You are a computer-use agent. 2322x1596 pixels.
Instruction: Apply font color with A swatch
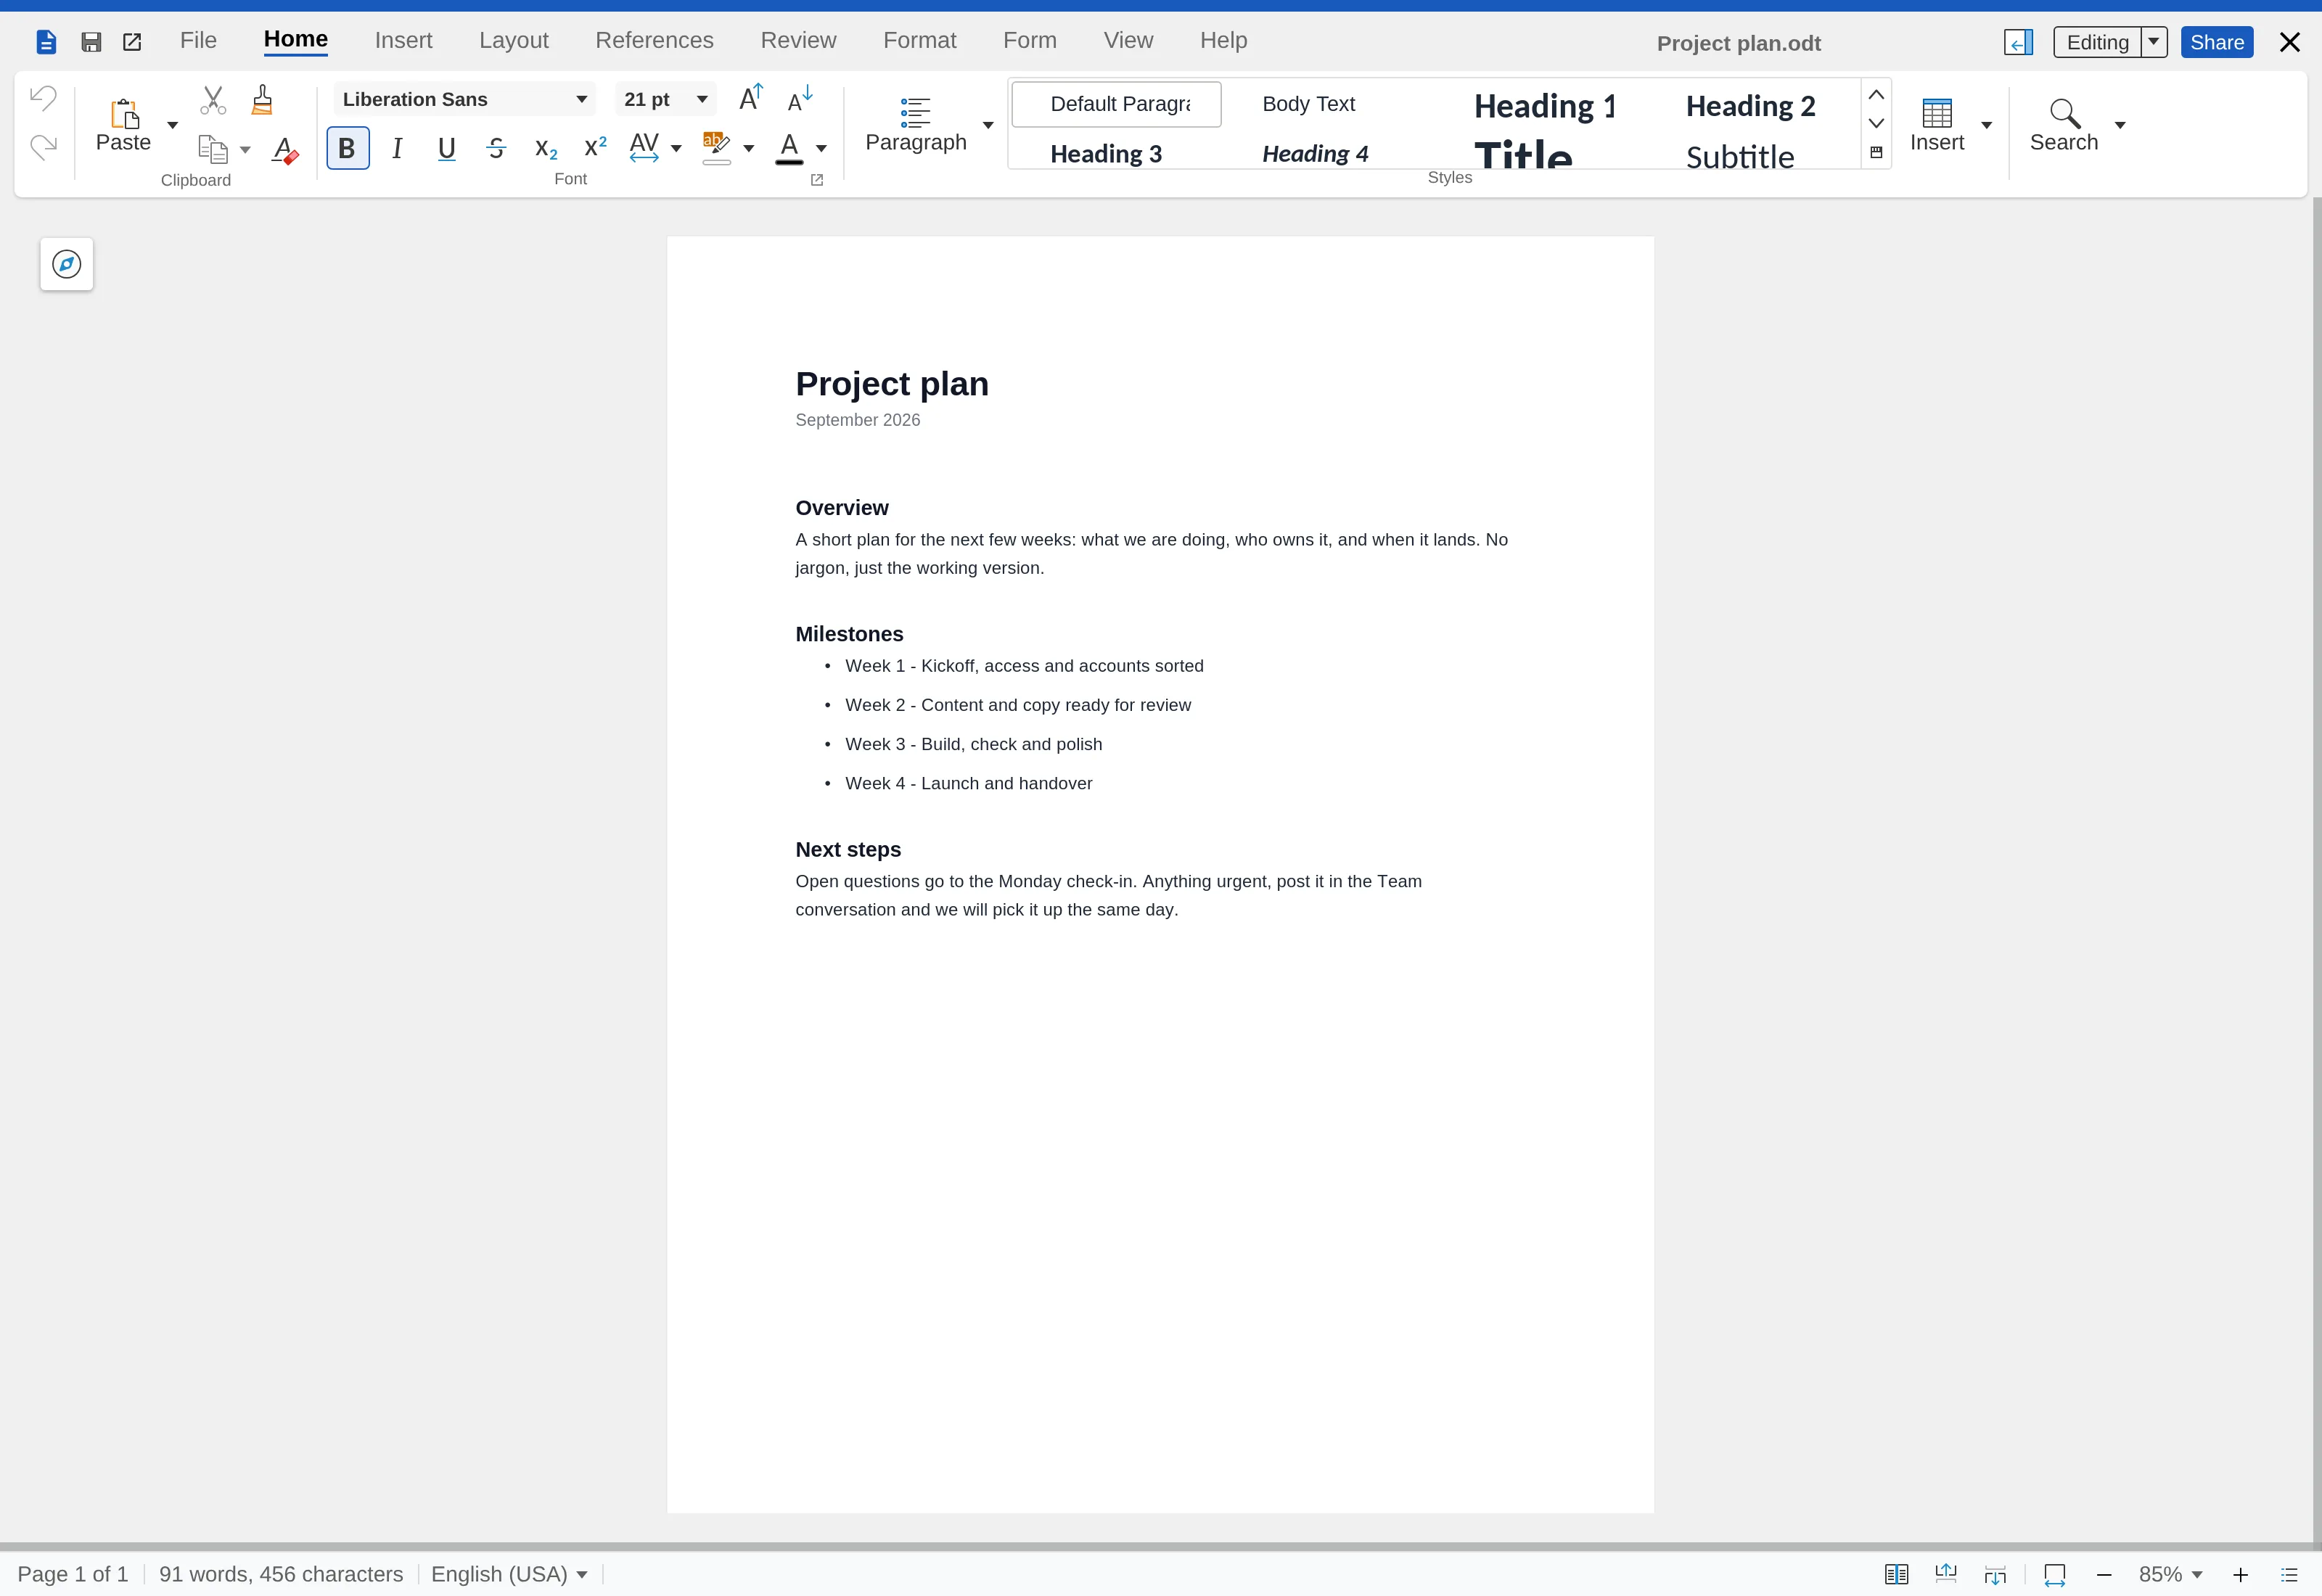[x=789, y=148]
